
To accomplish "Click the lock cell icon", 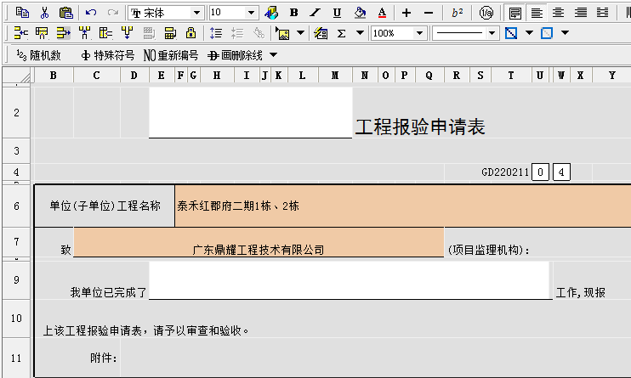I will pos(191,33).
